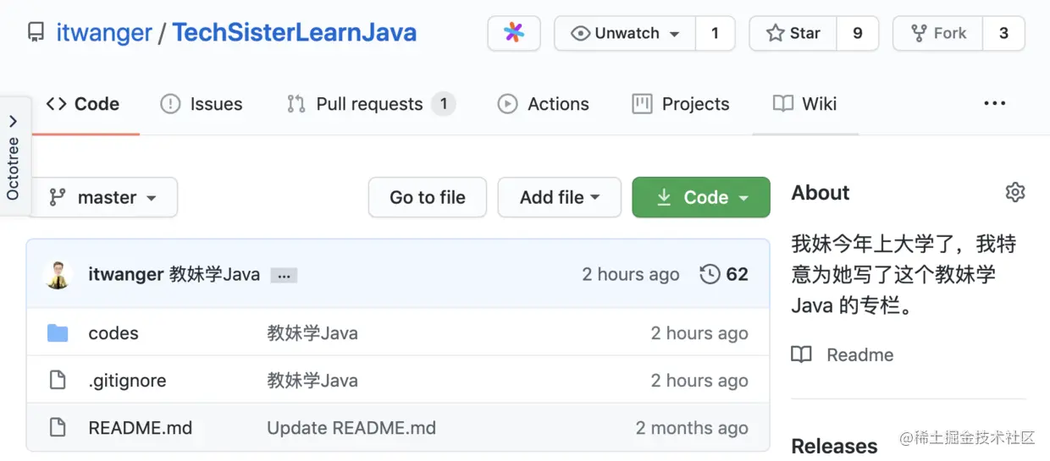Open the .gitignore file

pos(127,381)
